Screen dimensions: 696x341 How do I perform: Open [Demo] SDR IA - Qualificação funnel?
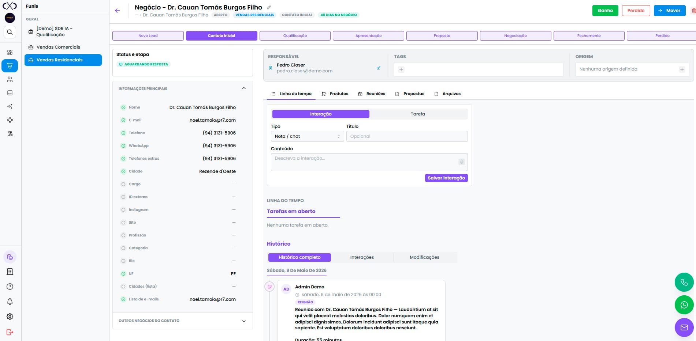63,31
